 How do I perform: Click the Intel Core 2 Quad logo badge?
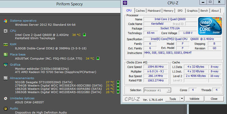pyautogui.click(x=210, y=26)
